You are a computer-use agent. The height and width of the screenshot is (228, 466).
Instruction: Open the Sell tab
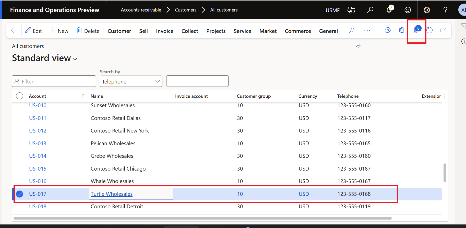pos(144,31)
